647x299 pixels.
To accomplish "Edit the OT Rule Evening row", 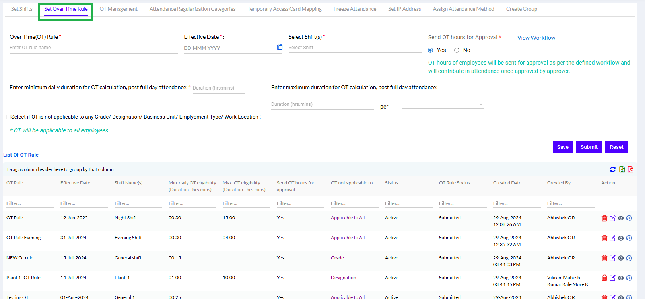I will click(x=612, y=238).
